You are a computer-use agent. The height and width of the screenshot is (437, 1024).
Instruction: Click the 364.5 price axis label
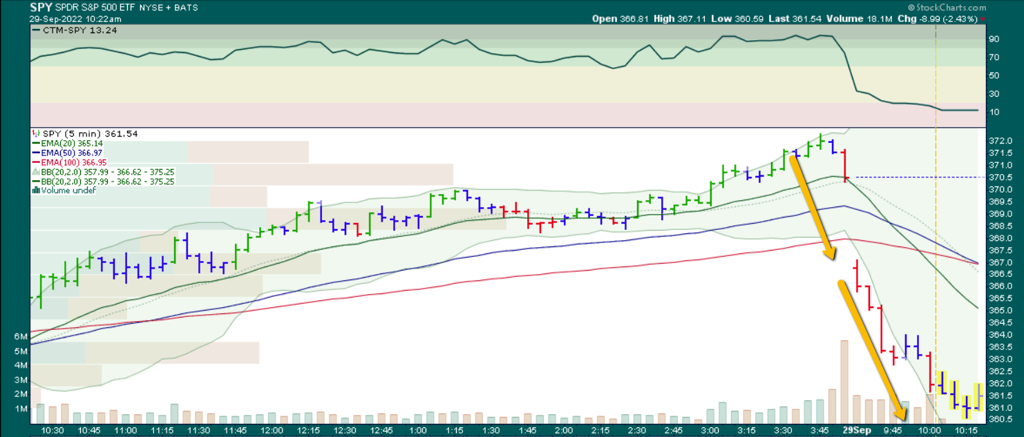[x=1000, y=322]
